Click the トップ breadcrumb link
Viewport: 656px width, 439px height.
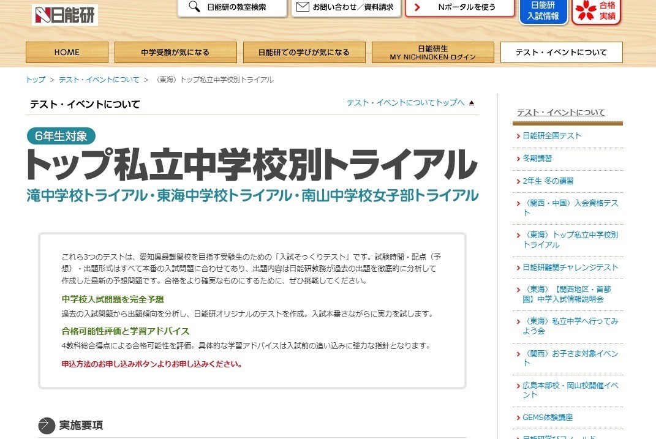(34, 79)
